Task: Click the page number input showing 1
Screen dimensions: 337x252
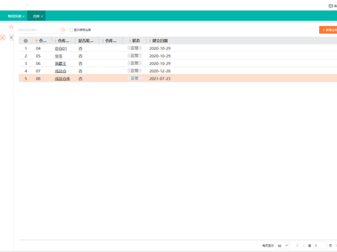Action: 320,245
